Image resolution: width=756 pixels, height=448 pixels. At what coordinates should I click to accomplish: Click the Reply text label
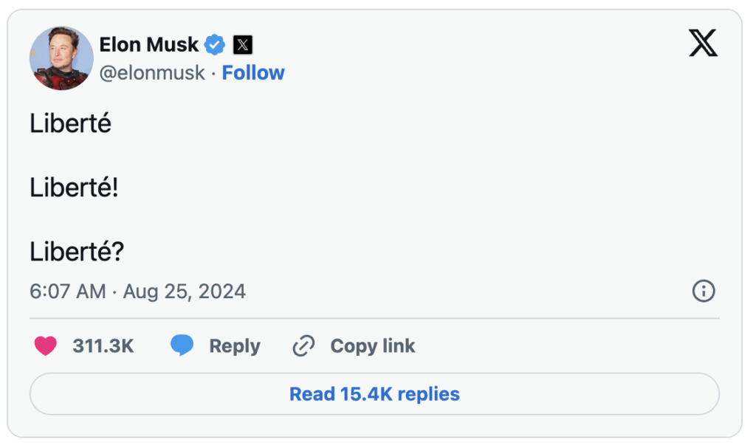tap(234, 346)
